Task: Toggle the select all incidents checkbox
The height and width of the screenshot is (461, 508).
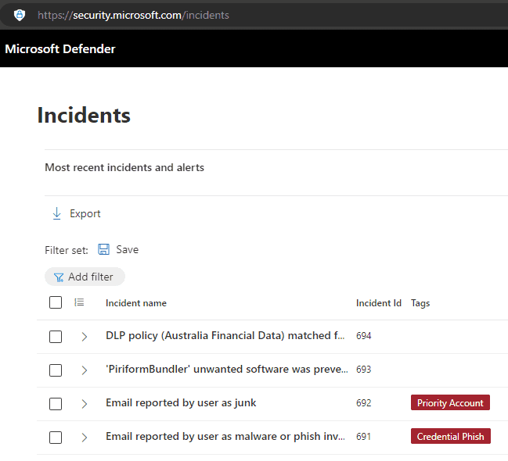Action: pyautogui.click(x=56, y=302)
